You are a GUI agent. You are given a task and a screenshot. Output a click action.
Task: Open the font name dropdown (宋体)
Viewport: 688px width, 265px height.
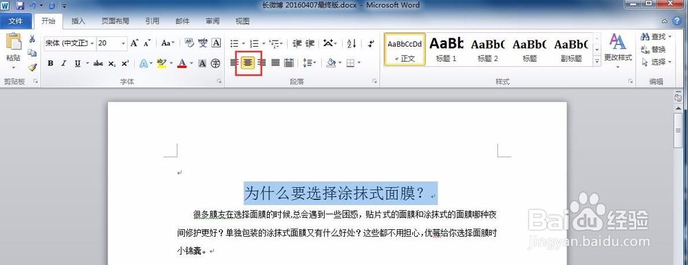[92, 43]
